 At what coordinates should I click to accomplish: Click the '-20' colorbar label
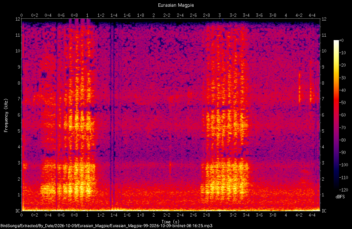coord(343,65)
